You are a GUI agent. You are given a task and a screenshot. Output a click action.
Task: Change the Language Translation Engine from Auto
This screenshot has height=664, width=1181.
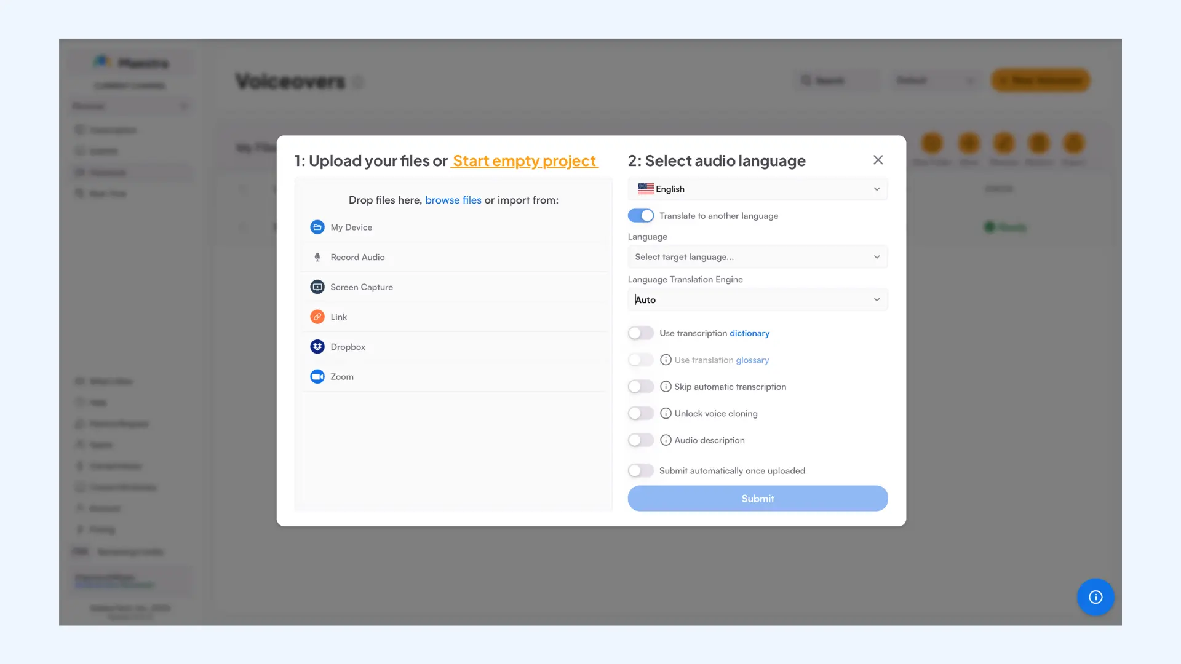point(757,299)
